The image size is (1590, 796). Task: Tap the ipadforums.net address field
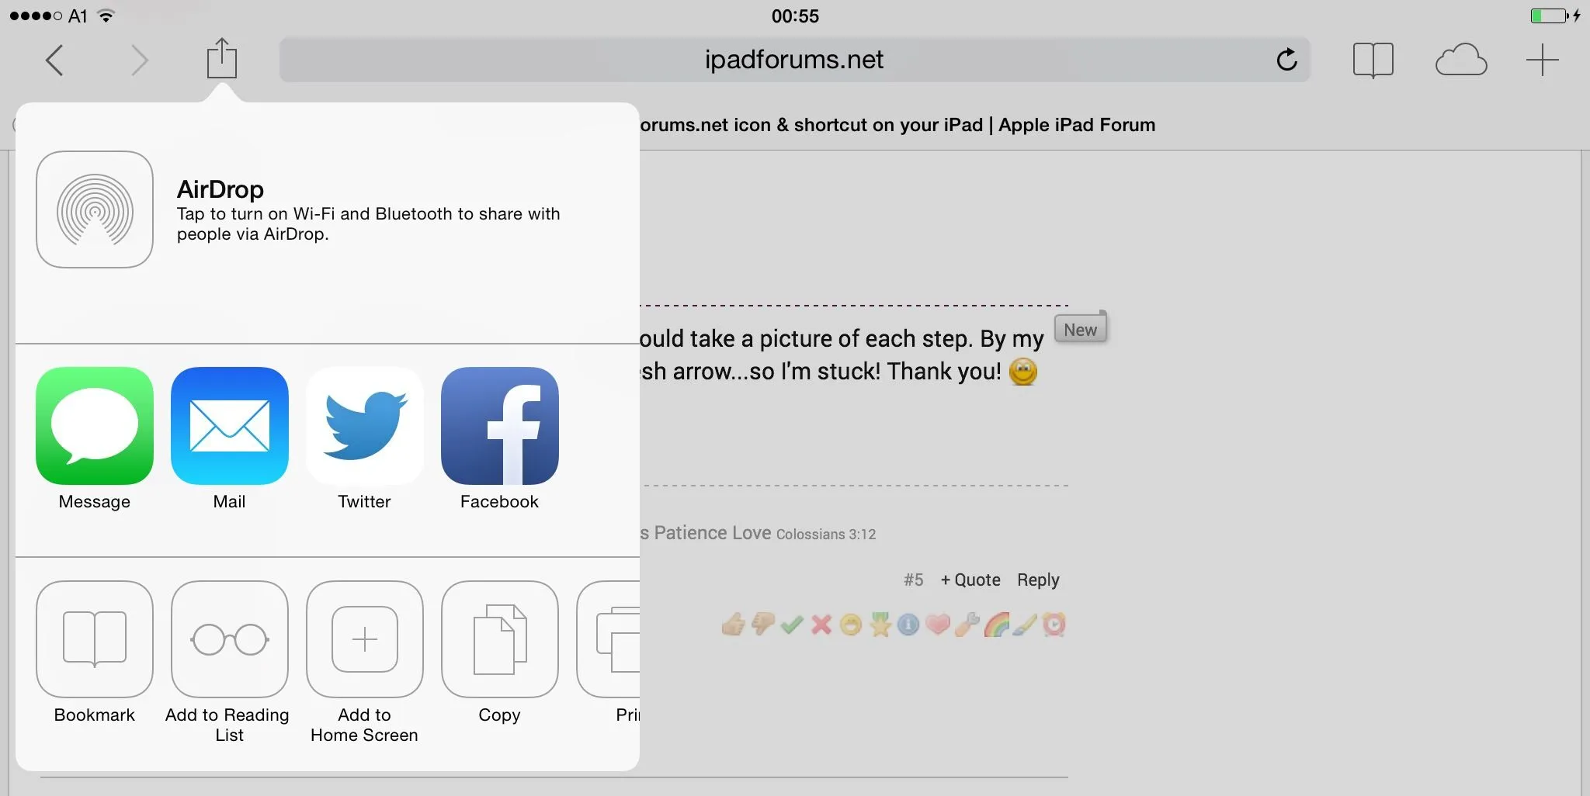[792, 60]
